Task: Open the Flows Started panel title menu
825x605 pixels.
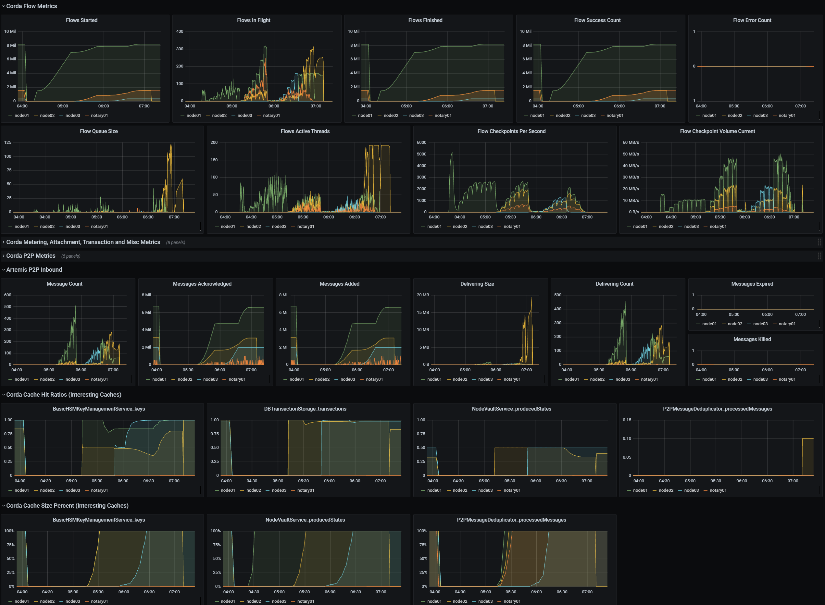Action: point(82,20)
